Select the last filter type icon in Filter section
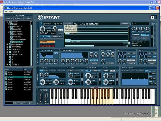Image resolution: width=161 pixels, height=121 pixels. pos(64,70)
